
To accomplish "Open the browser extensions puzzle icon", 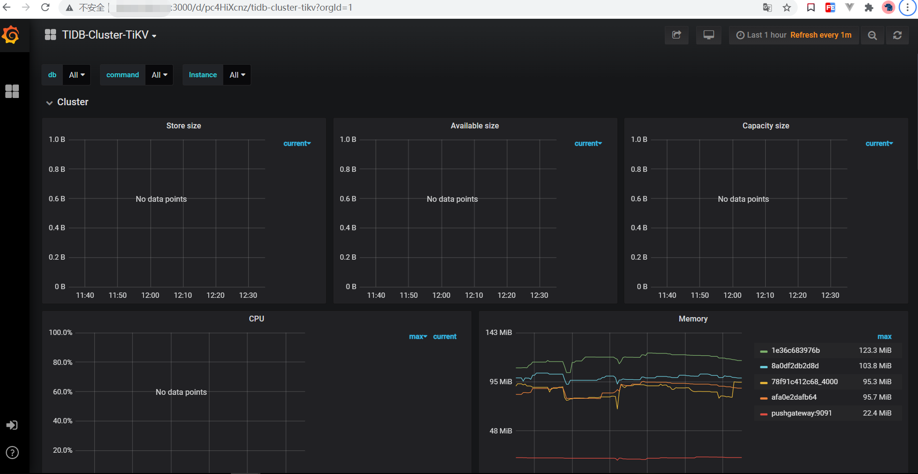I will click(x=869, y=7).
